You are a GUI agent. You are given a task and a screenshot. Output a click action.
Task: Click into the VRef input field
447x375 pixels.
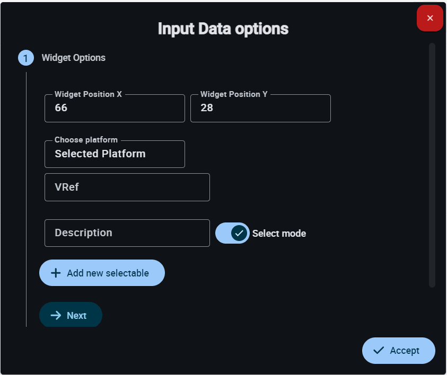coord(127,187)
